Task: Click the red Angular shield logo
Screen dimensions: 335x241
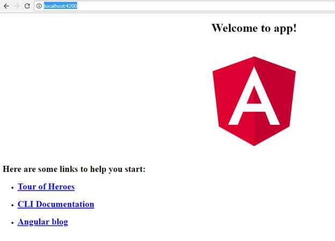Action: click(254, 101)
